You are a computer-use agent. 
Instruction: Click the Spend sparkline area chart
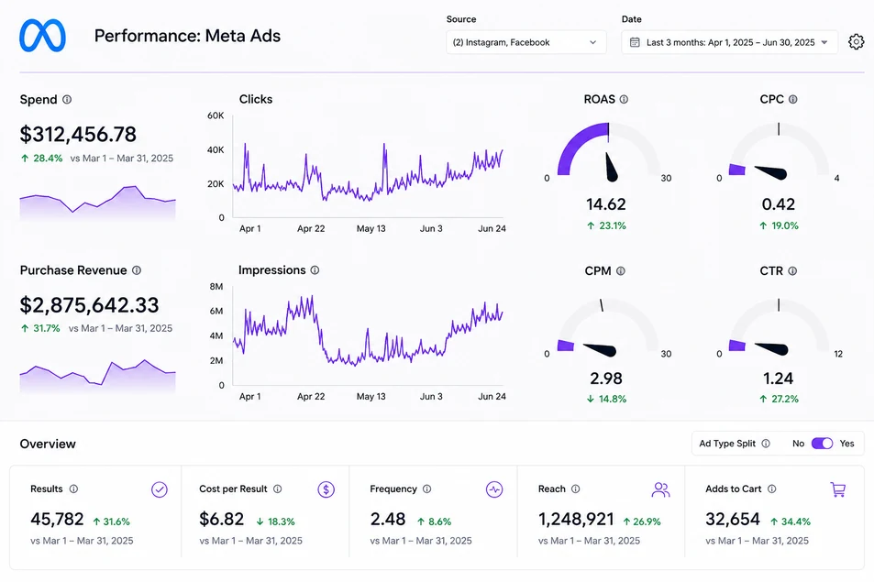(97, 203)
